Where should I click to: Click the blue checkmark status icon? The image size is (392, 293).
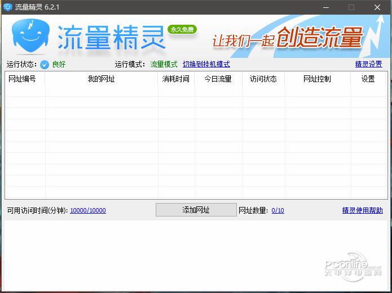tap(45, 65)
